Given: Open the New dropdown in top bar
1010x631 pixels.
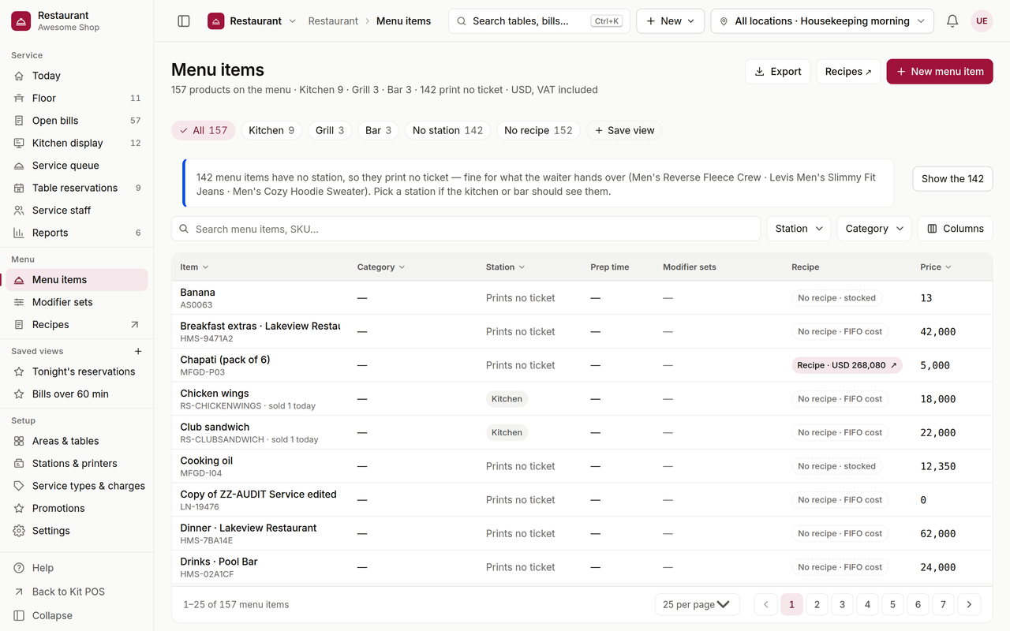Looking at the screenshot, I should (x=671, y=21).
